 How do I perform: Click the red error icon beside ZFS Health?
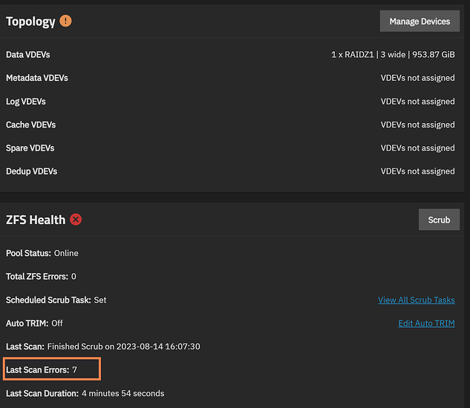coord(76,220)
